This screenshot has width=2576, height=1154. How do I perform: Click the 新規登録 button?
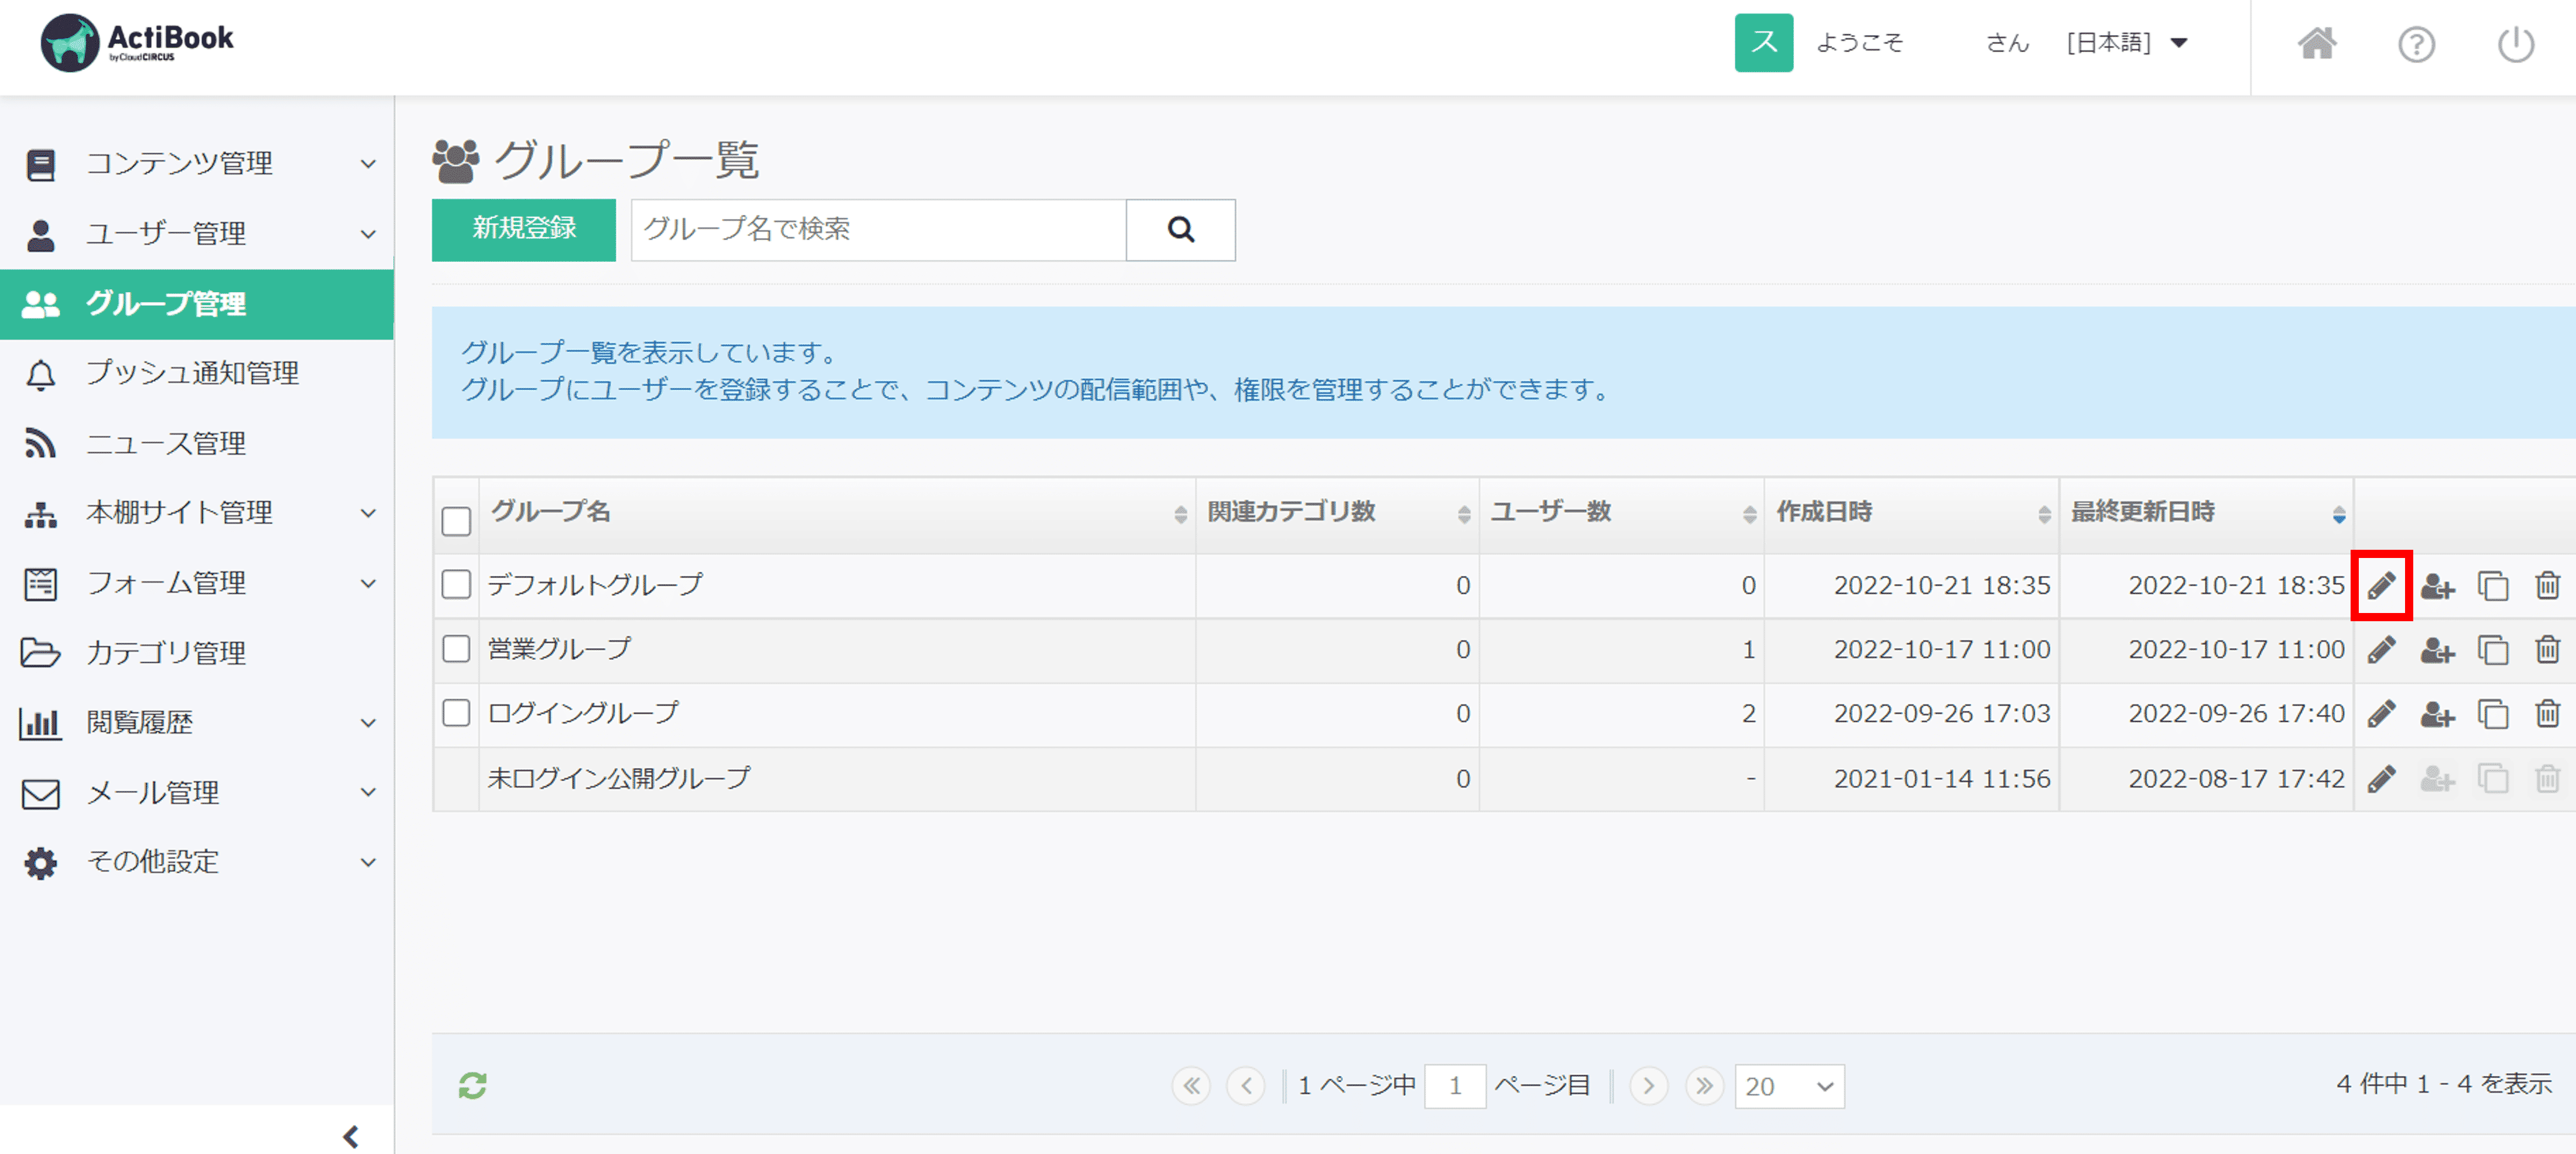(523, 230)
